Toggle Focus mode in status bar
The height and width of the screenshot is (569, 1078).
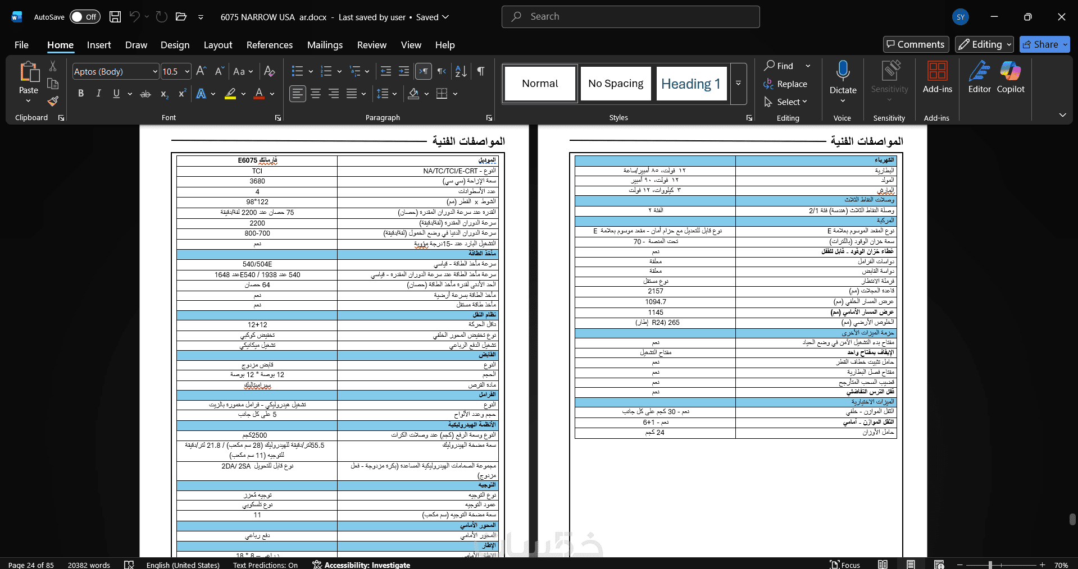[x=845, y=565]
